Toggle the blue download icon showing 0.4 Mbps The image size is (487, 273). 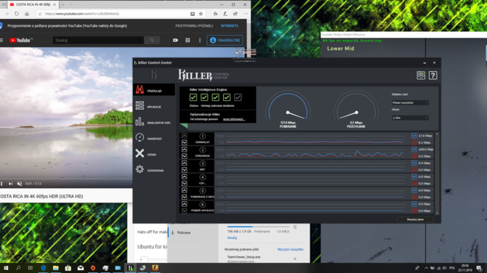pyautogui.click(x=414, y=163)
